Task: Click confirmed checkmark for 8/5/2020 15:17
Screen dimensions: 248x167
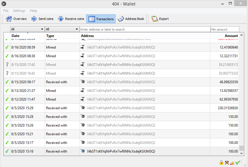Action: [x=7, y=143]
